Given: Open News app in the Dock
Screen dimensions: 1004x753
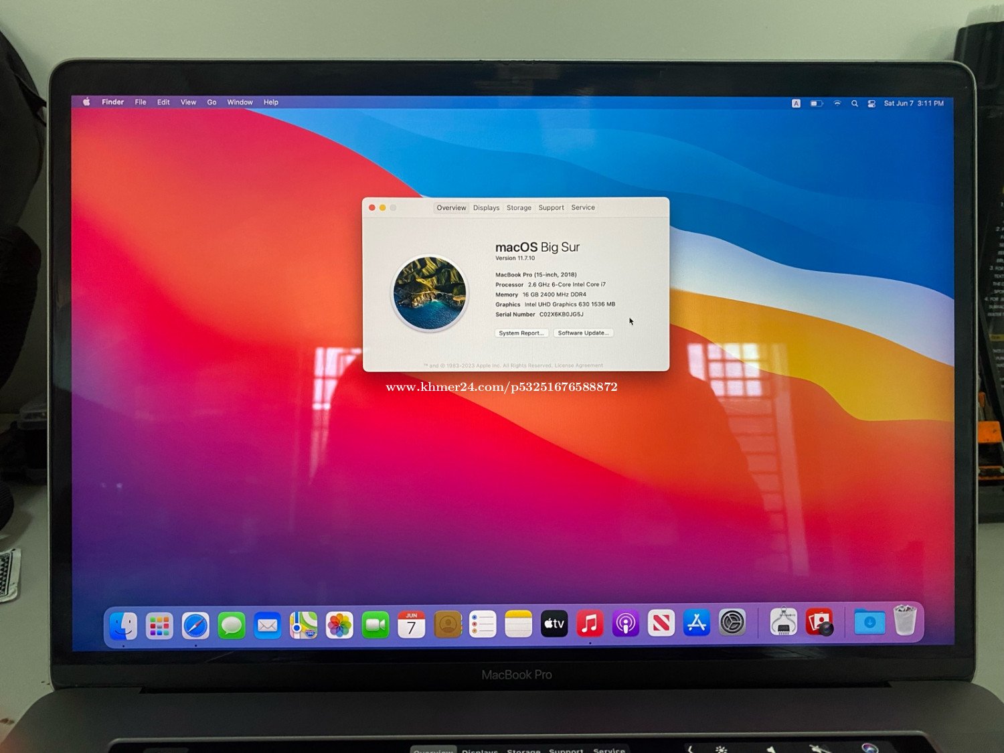Looking at the screenshot, I should coord(661,623).
